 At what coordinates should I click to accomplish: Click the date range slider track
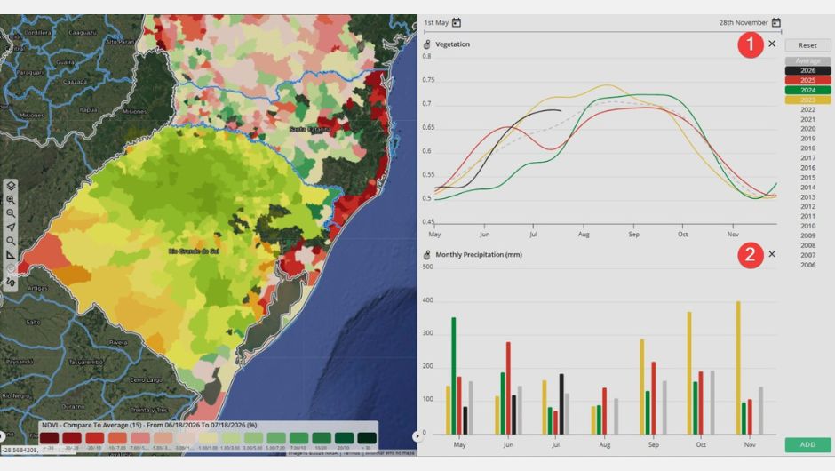pyautogui.click(x=603, y=32)
